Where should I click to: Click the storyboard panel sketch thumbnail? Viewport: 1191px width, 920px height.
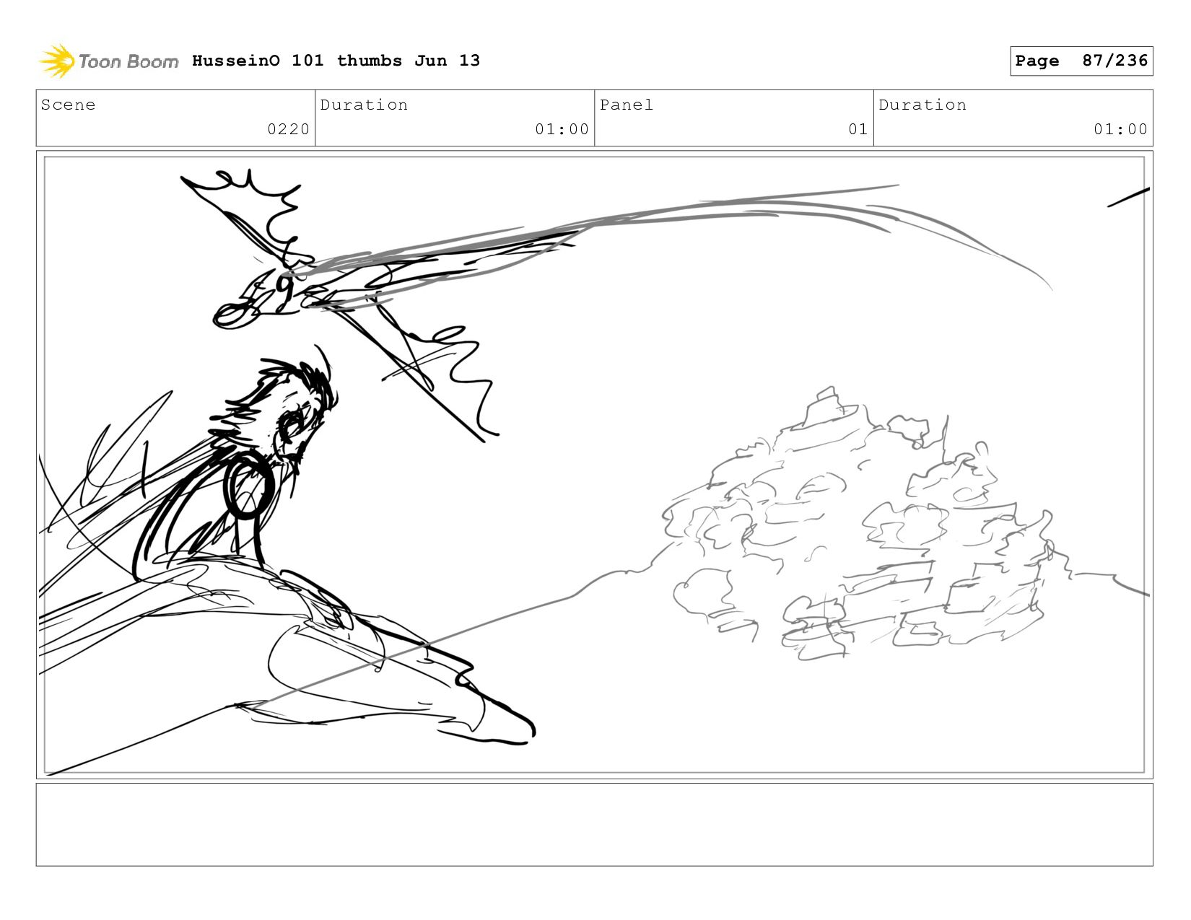[594, 465]
